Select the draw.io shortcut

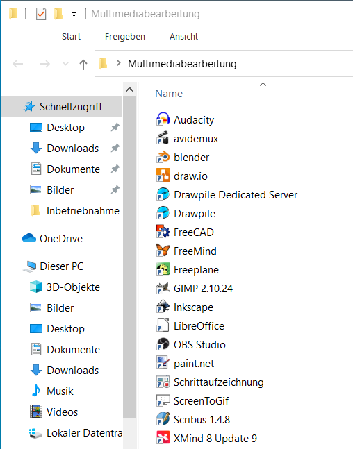[x=182, y=176]
